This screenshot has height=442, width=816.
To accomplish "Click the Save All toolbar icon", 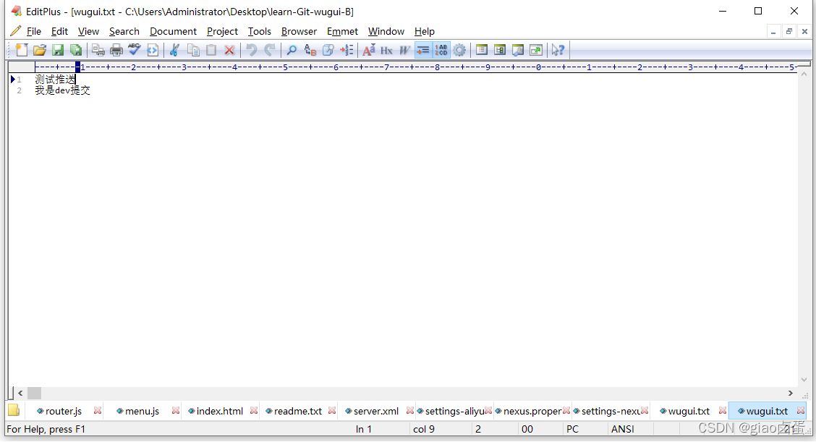I will [76, 50].
